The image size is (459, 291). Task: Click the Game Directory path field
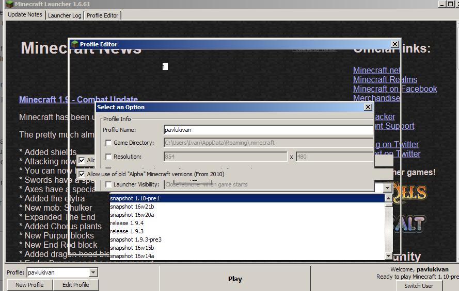268,143
